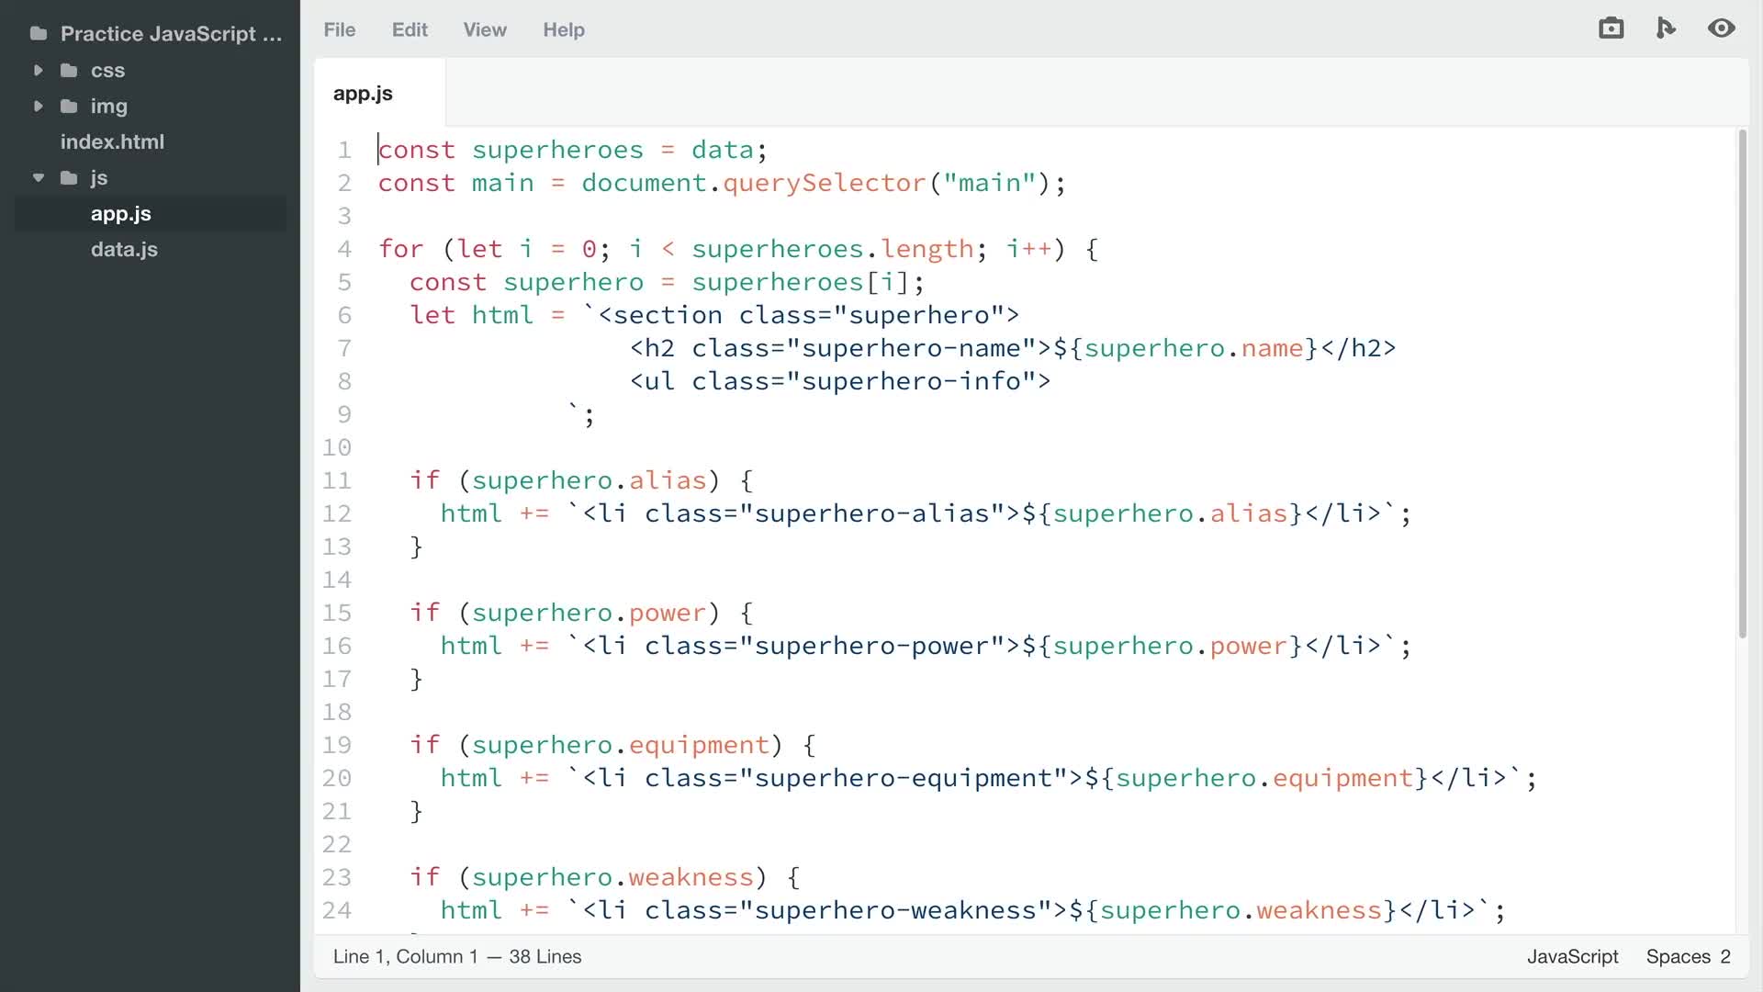Collapse the js folder
The height and width of the screenshot is (992, 1763).
click(39, 177)
